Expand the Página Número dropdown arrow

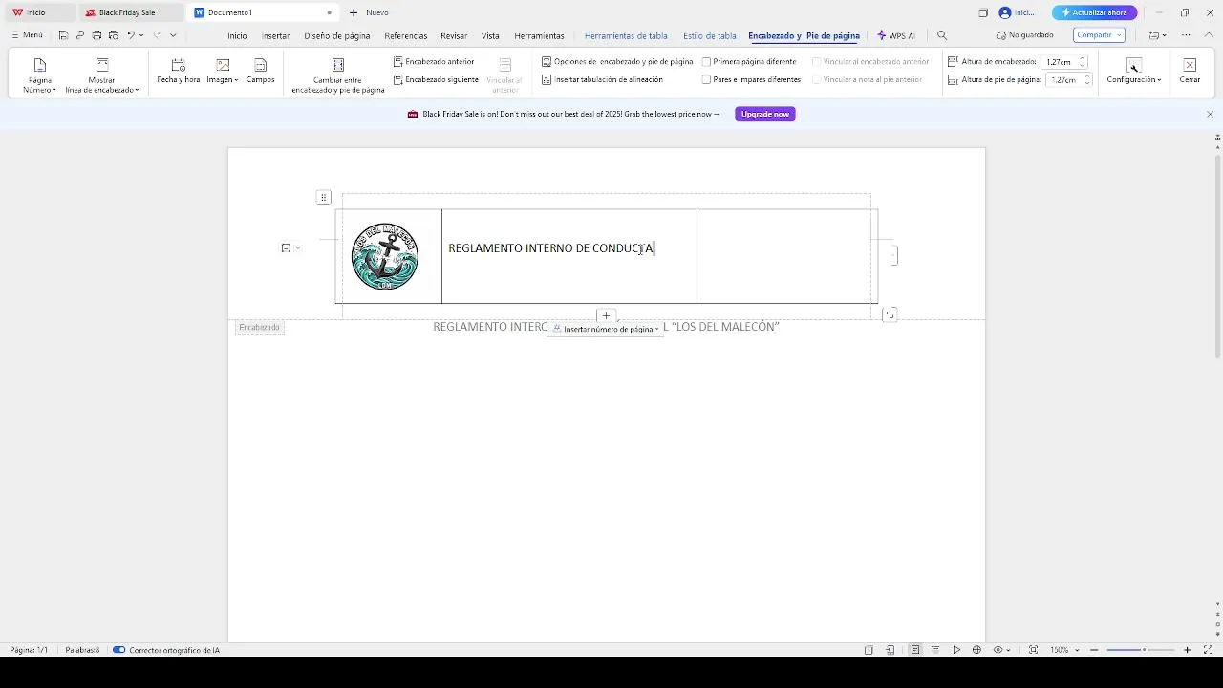[54, 90]
